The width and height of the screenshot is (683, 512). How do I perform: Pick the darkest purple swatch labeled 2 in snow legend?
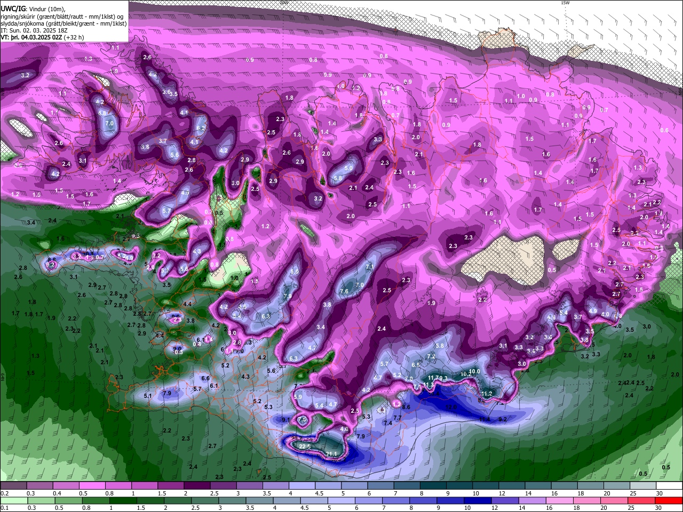pos(197,485)
